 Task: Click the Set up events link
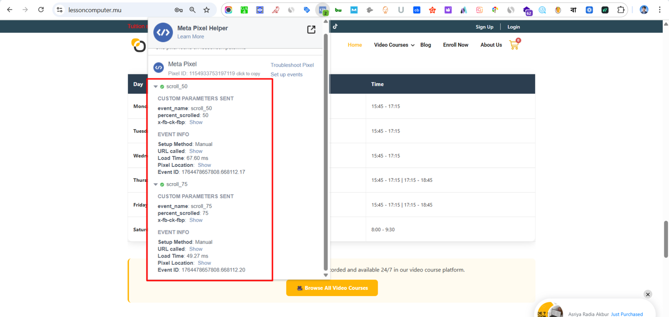(286, 75)
